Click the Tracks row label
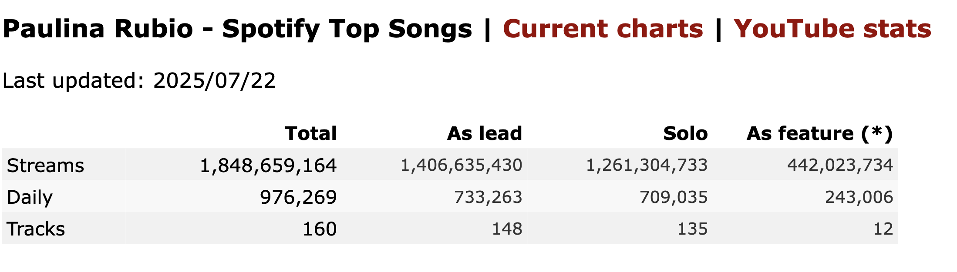 [x=36, y=229]
